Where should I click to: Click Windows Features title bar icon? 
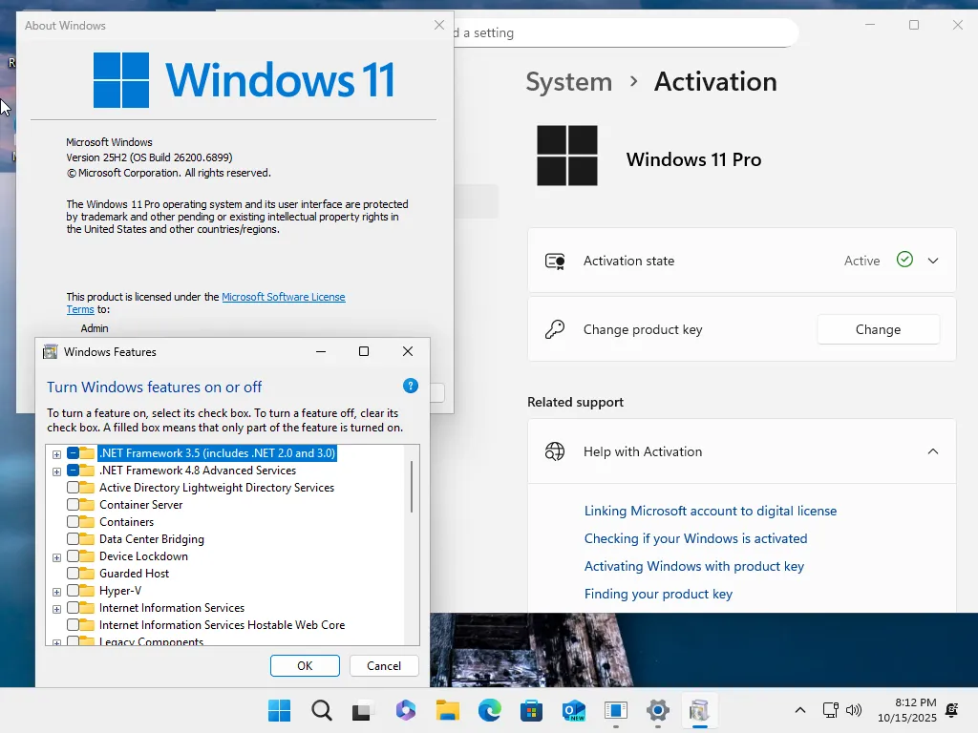point(50,351)
